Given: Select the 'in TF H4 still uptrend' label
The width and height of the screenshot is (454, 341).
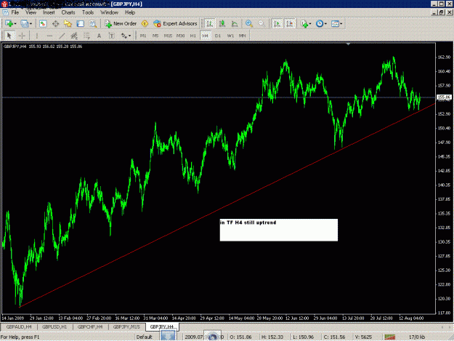Looking at the screenshot, I should (248, 222).
